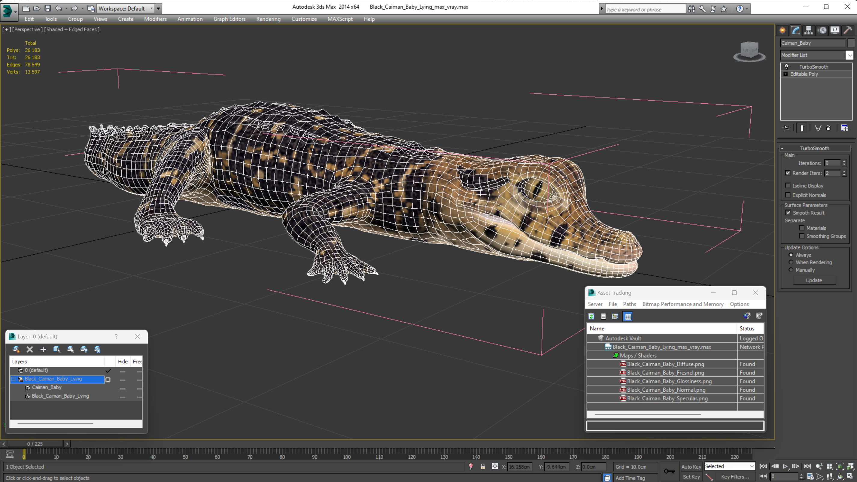The width and height of the screenshot is (857, 482).
Task: Enable Isoline Display checkbox
Action: [788, 186]
